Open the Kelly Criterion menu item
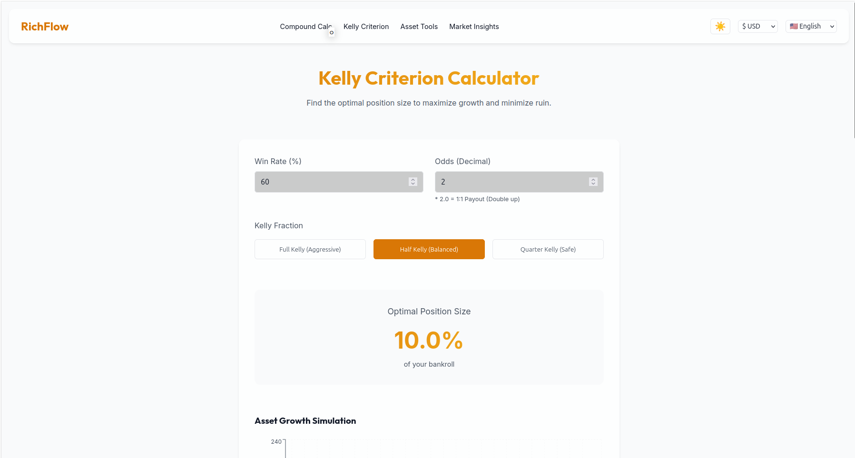This screenshot has width=855, height=458. point(366,26)
